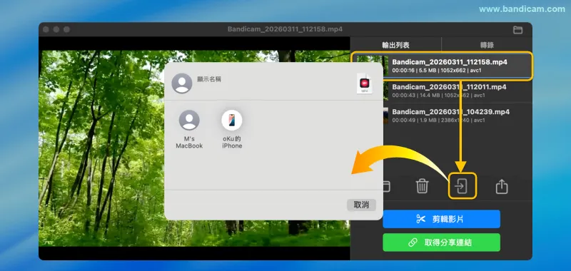Click the 顯示名稱 profile avatar

pos(182,83)
